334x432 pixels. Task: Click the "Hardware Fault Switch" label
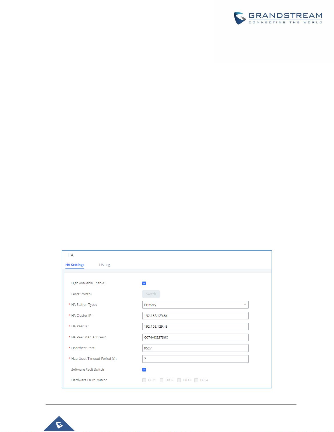[89, 380]
